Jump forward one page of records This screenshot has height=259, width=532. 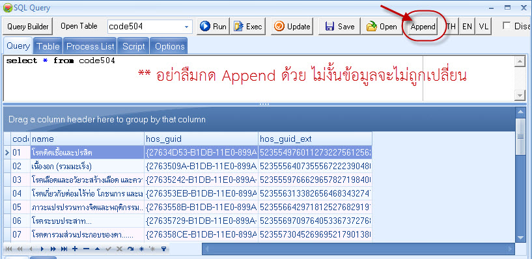tap(53, 249)
